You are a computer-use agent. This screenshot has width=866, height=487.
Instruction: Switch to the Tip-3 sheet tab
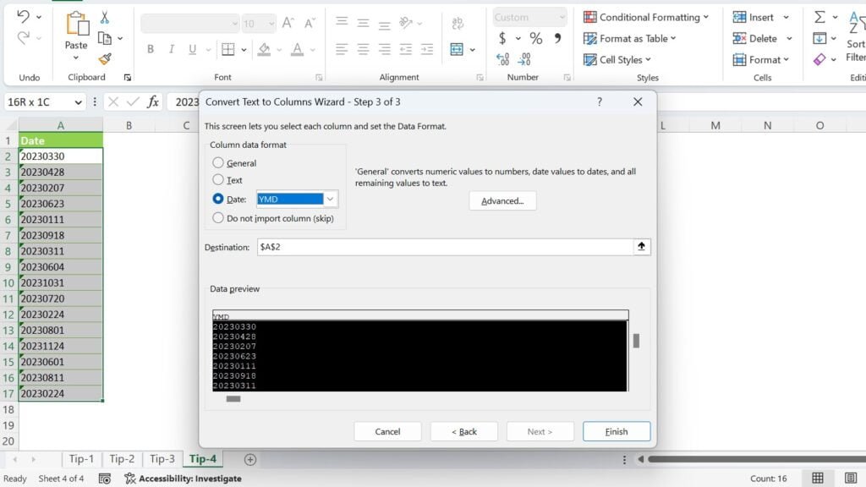(162, 459)
